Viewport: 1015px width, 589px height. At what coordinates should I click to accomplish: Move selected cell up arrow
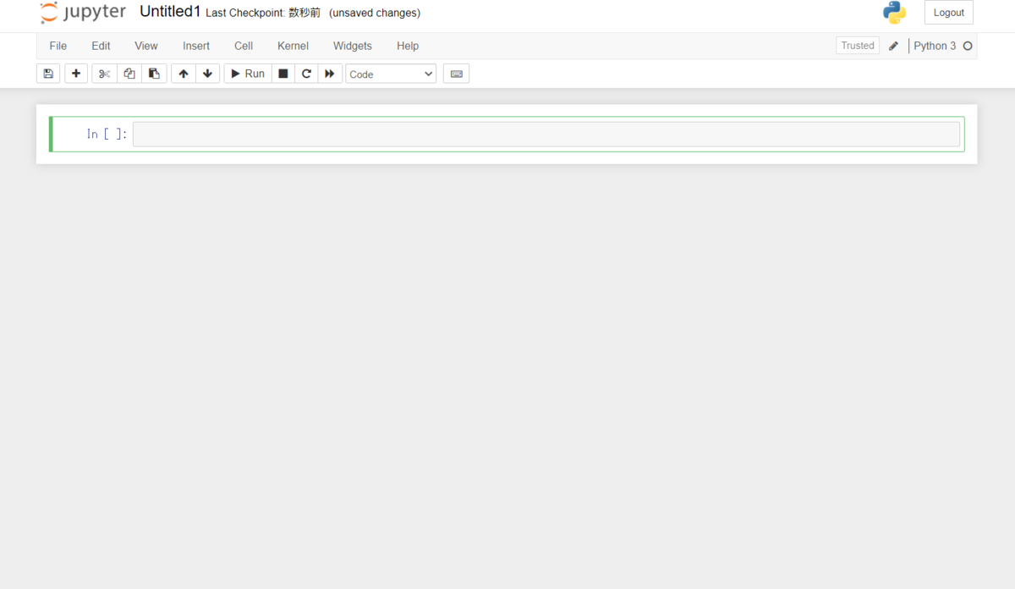tap(184, 74)
